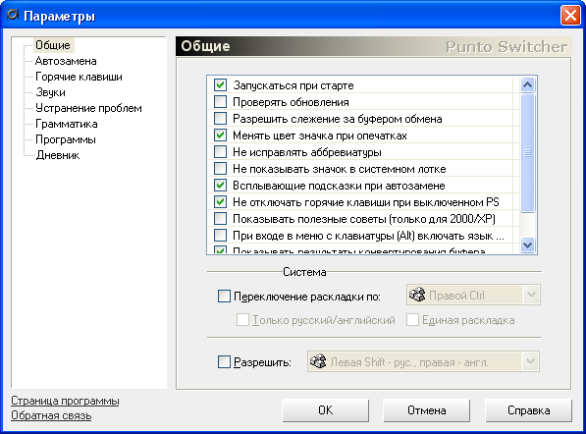Image resolution: width=586 pixels, height=434 pixels.
Task: Toggle Не отключать горячие клавиши при выключенном PS
Action: click(x=220, y=202)
